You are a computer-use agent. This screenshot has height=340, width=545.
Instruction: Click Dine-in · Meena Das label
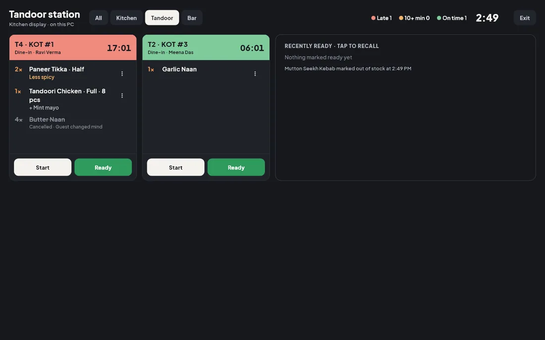pos(170,52)
